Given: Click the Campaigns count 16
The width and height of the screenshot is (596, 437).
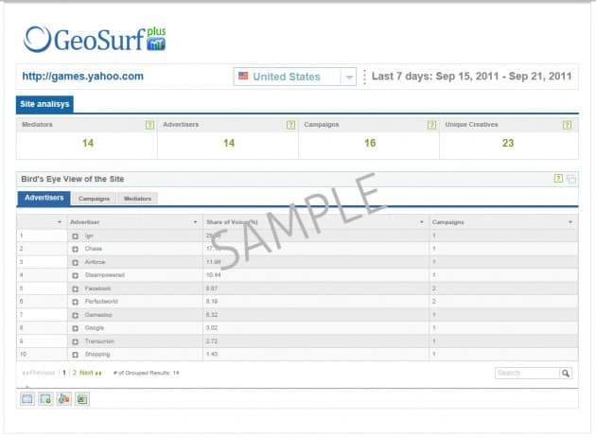Looking at the screenshot, I should (x=370, y=143).
